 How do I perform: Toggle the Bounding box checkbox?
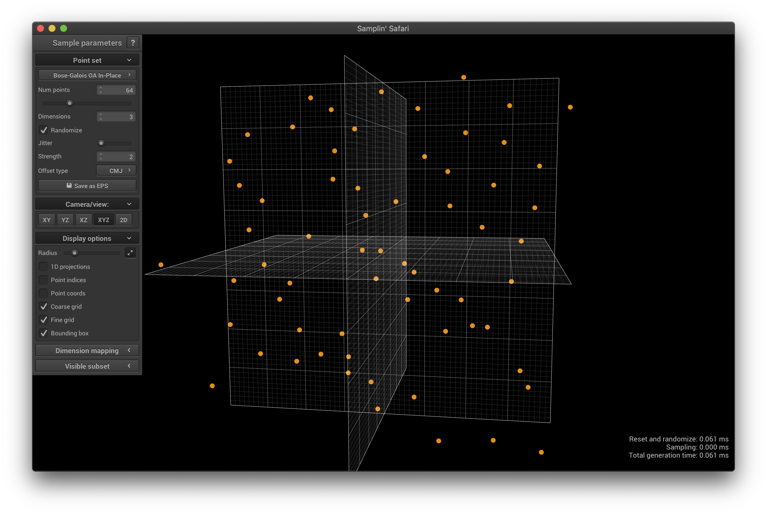[x=44, y=333]
